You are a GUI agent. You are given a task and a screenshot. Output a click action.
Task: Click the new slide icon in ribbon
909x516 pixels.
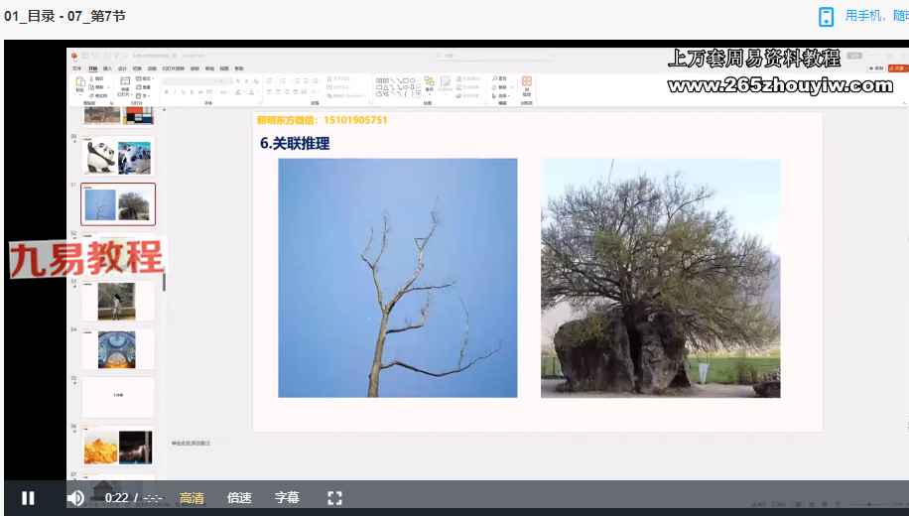pyautogui.click(x=123, y=86)
